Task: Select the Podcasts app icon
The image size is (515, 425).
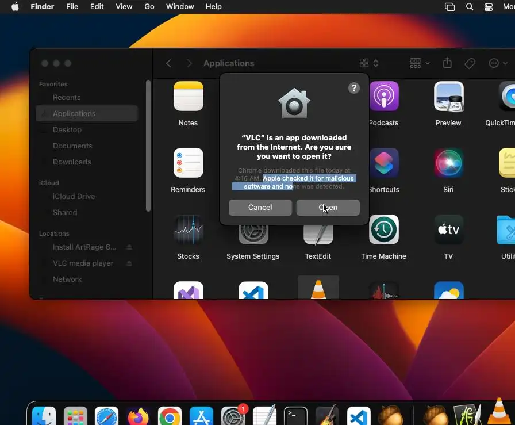Action: (x=384, y=96)
